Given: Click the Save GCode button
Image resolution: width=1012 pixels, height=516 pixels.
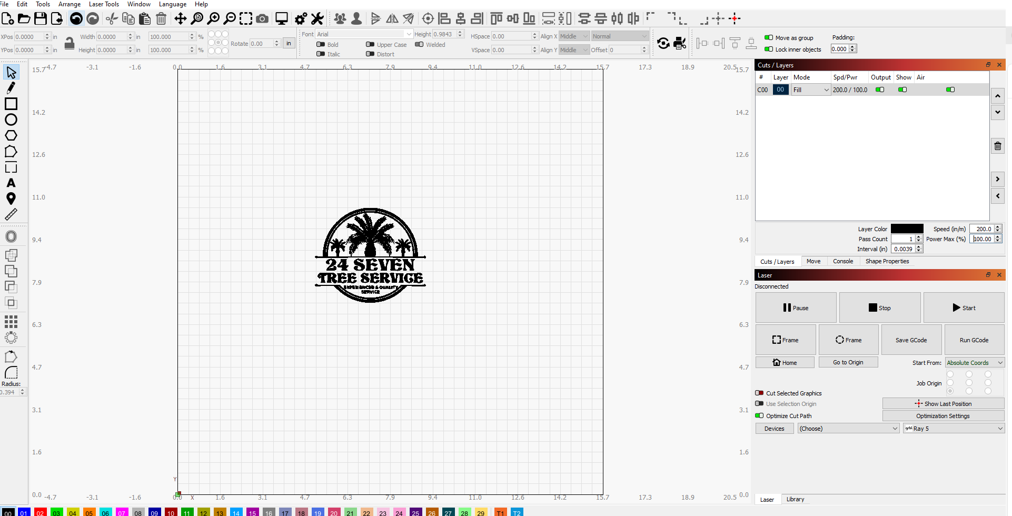Looking at the screenshot, I should pyautogui.click(x=911, y=340).
